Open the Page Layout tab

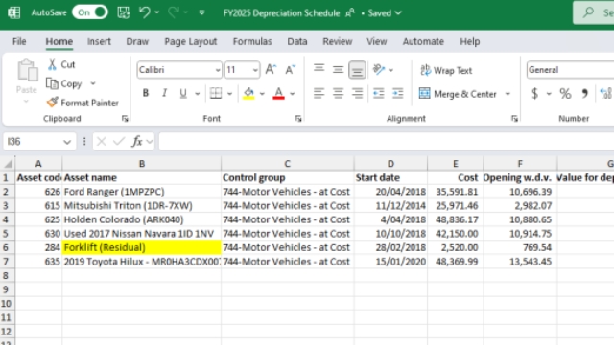(191, 41)
